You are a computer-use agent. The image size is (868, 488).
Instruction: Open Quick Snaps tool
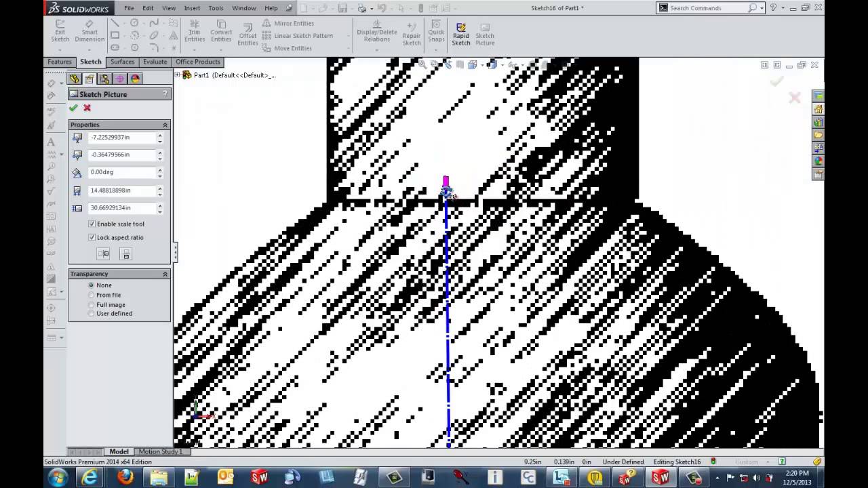pyautogui.click(x=437, y=31)
